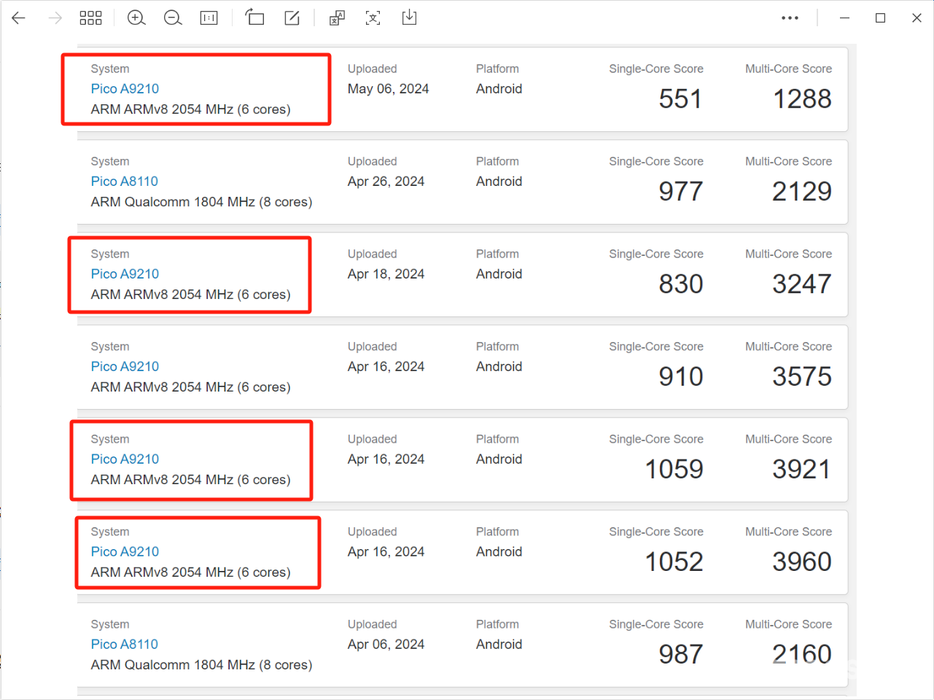Click the upload date Apr 06, 2024
Image resolution: width=934 pixels, height=700 pixels.
click(386, 645)
